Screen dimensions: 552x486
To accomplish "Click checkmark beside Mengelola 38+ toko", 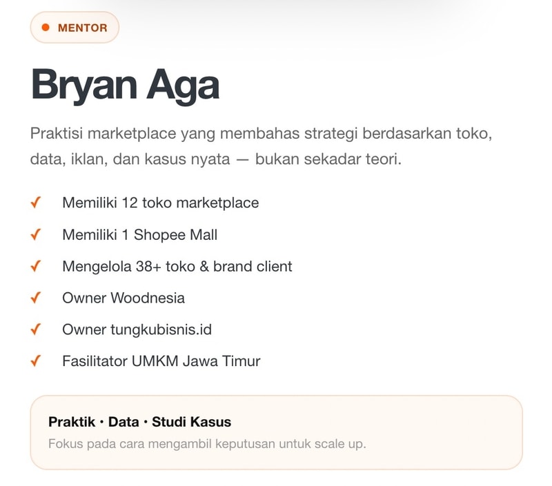I will (x=36, y=266).
